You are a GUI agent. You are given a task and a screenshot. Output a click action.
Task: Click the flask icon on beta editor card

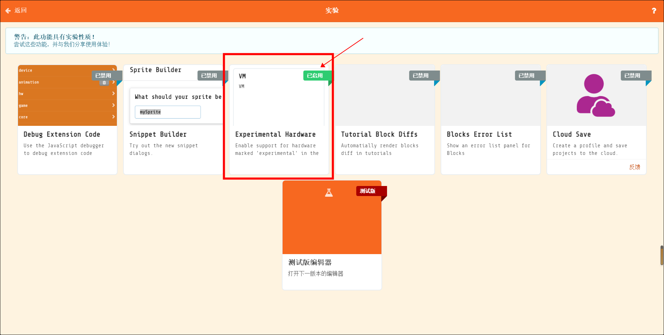[329, 193]
